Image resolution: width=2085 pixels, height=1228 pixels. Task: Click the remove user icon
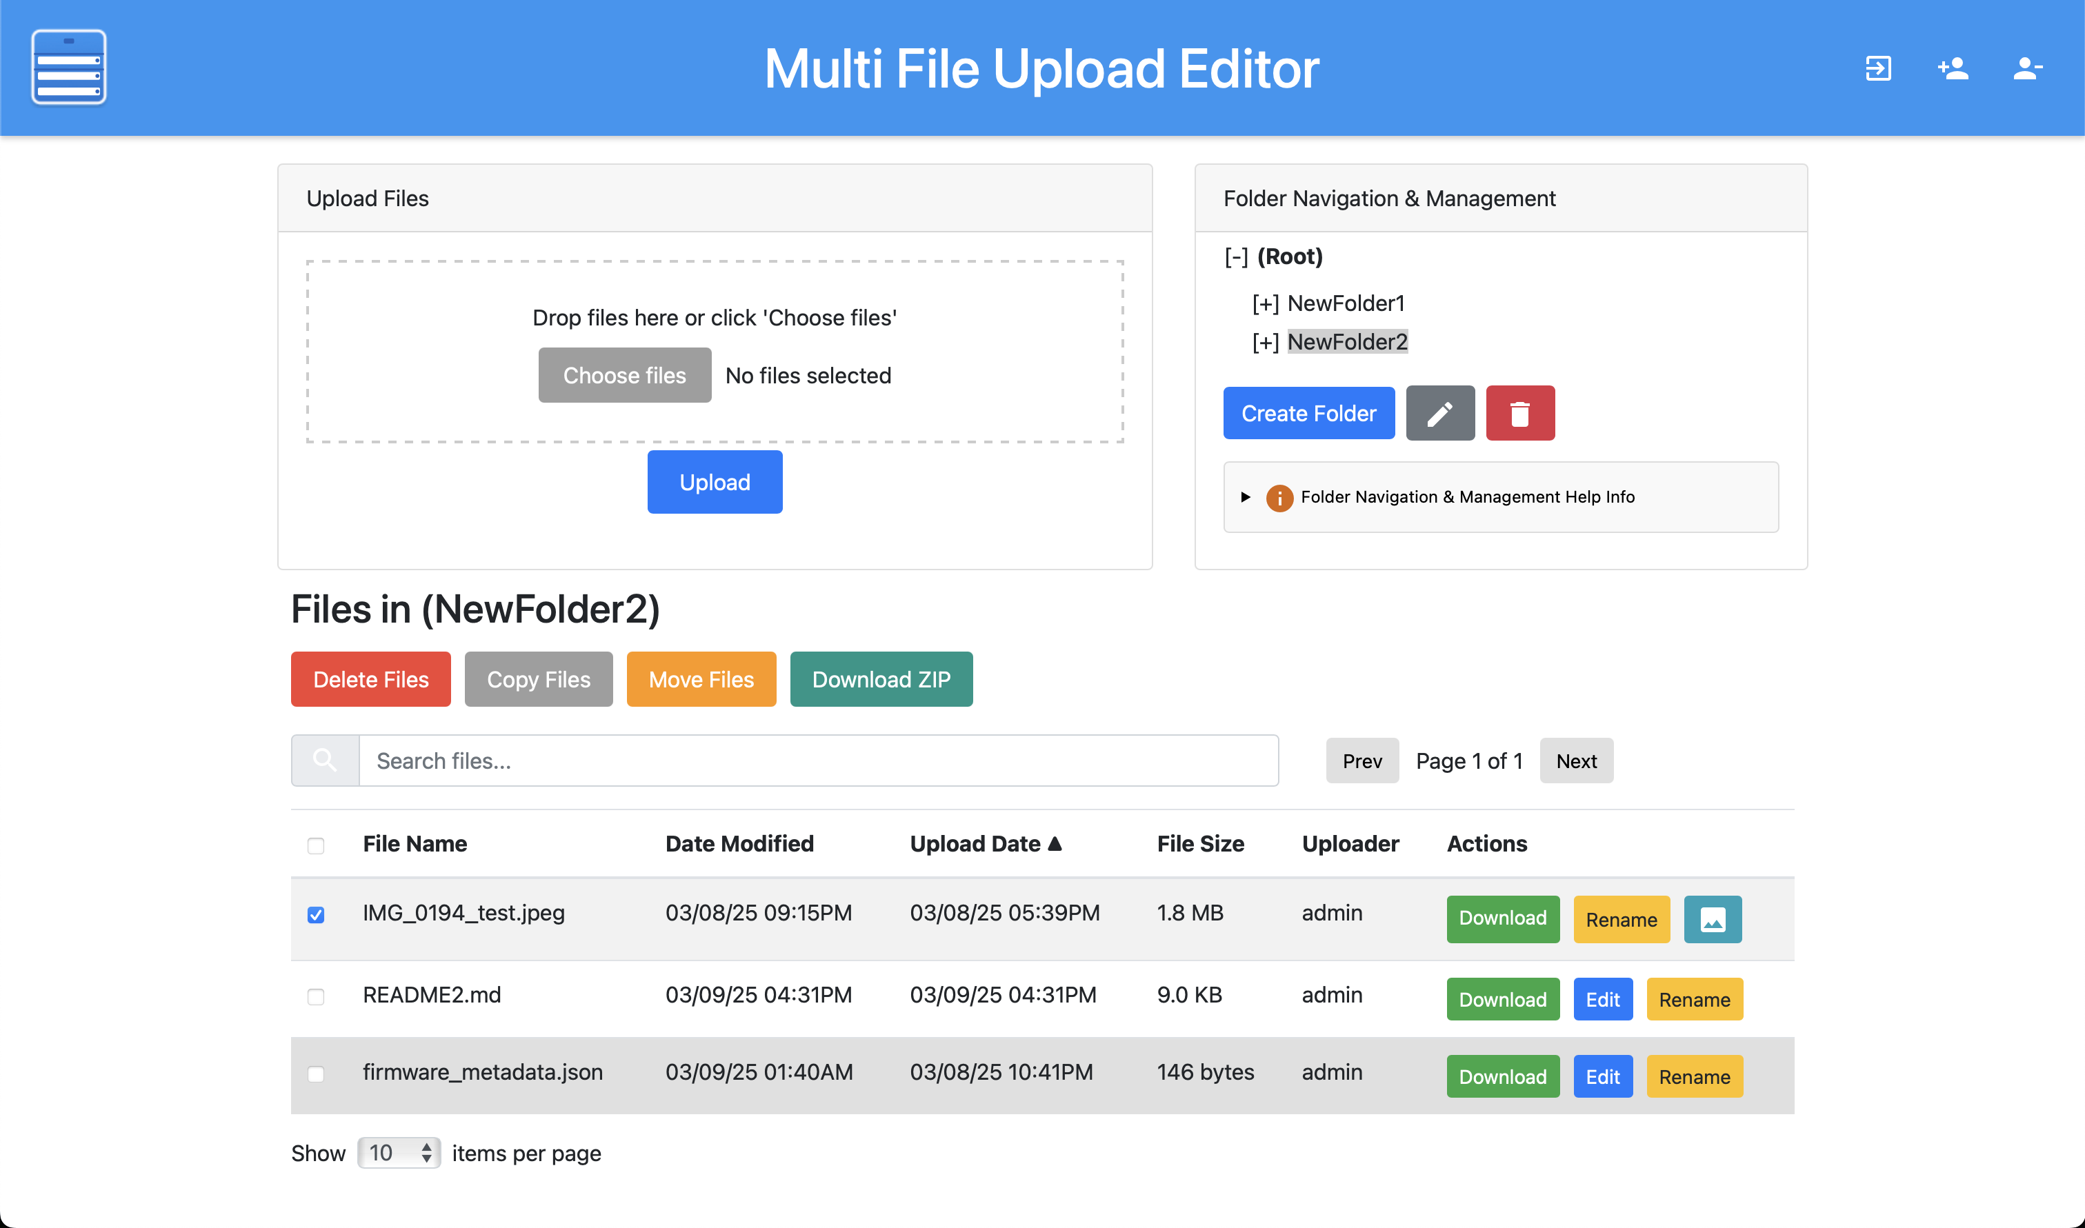pos(2027,68)
